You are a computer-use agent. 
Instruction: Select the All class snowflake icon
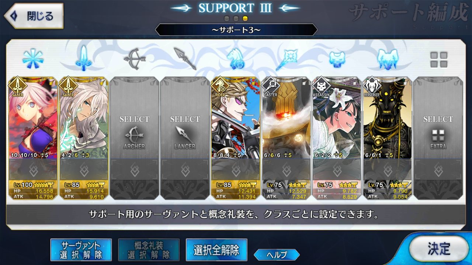33,59
